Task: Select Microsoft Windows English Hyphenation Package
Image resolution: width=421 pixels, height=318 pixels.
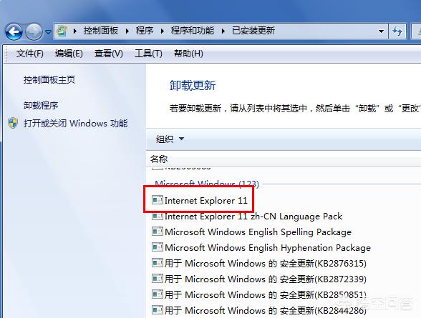Action: pos(268,248)
